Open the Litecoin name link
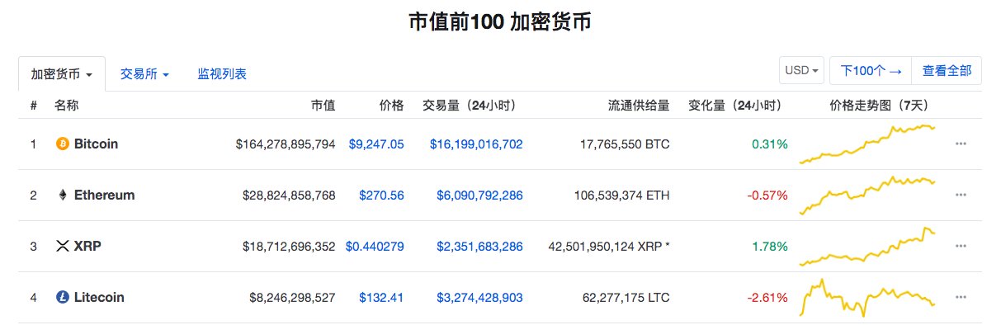 click(x=99, y=298)
